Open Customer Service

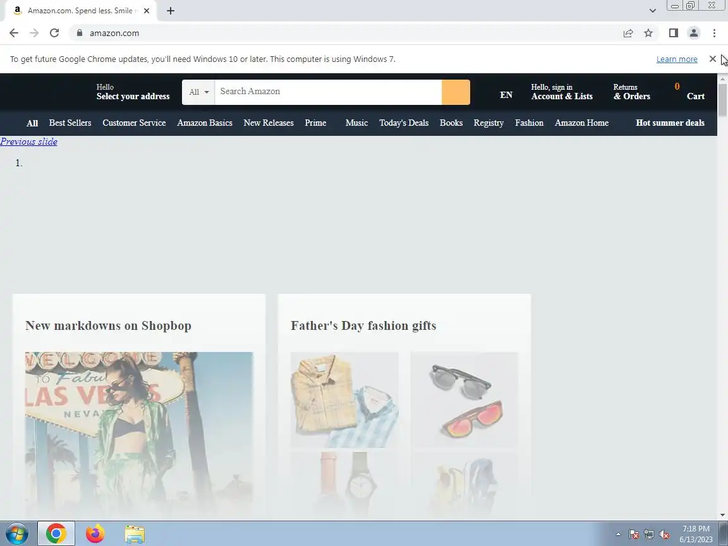tap(134, 123)
